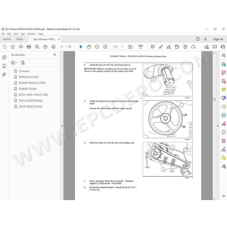
Task: Open the TOOL POSITIONING bookmark
Action: tap(30, 101)
